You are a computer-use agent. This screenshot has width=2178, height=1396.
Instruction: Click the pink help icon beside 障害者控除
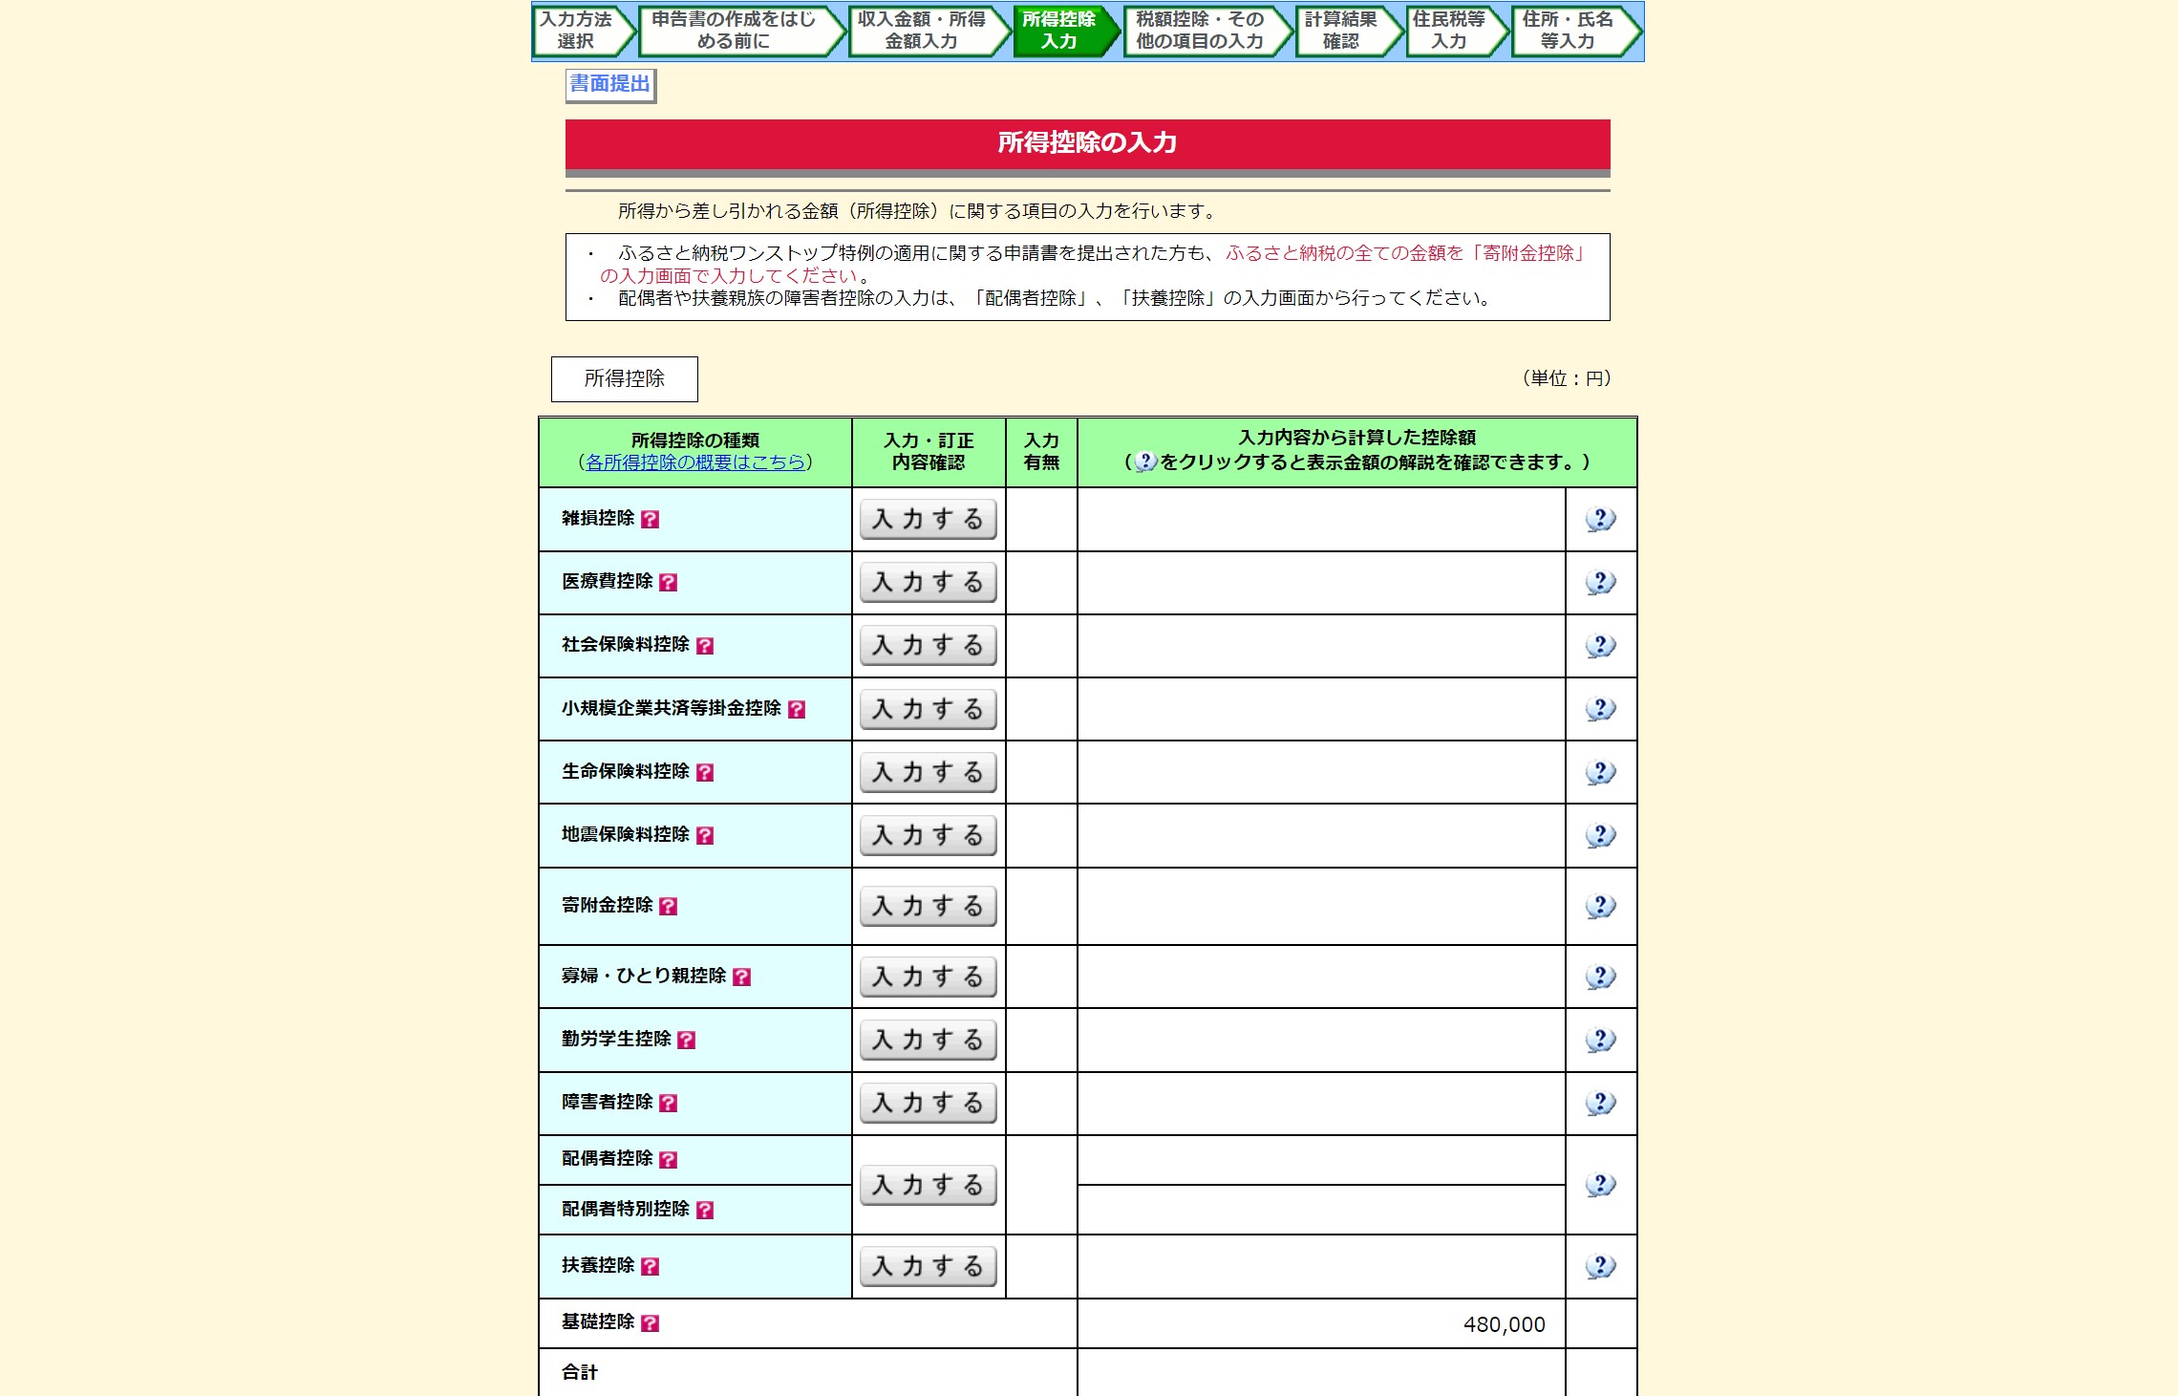(x=669, y=1103)
